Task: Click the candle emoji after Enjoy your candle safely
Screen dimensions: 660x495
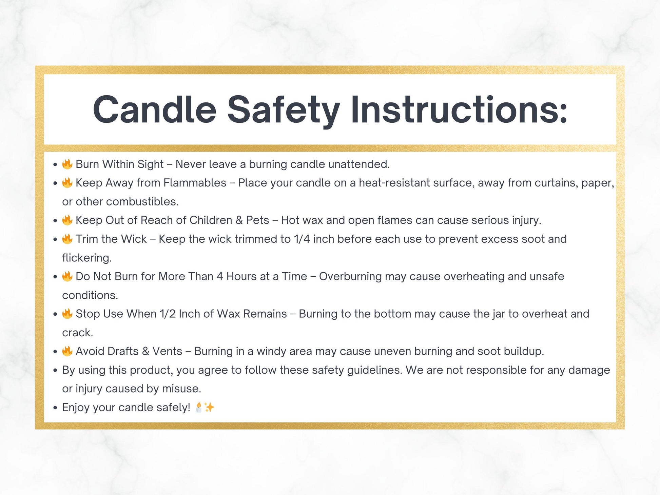Action: [199, 407]
